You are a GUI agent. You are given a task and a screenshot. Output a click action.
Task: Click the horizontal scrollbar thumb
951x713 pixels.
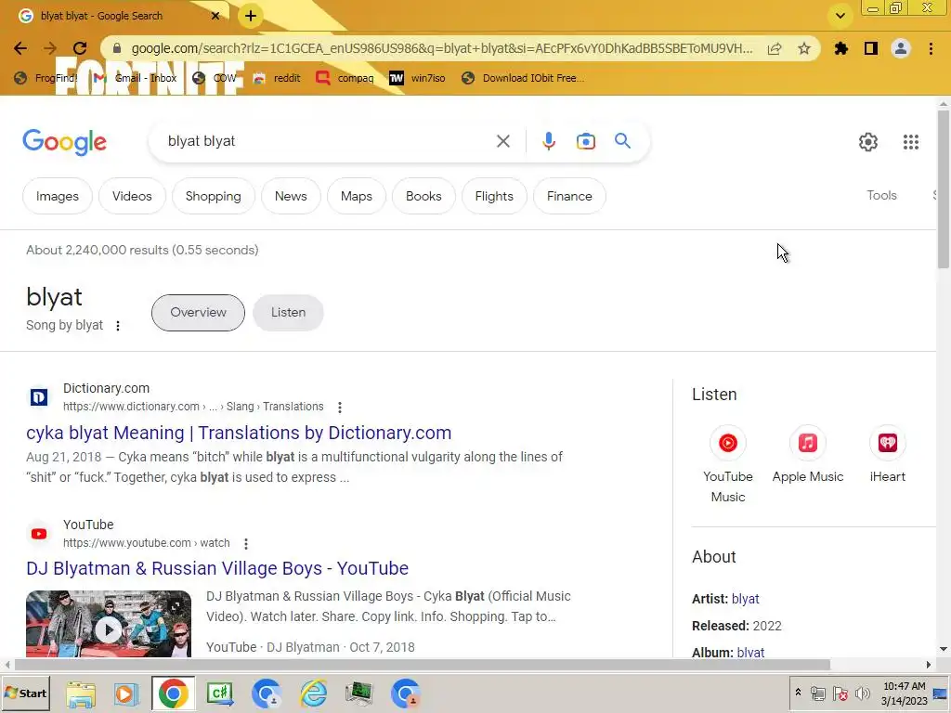point(423,665)
